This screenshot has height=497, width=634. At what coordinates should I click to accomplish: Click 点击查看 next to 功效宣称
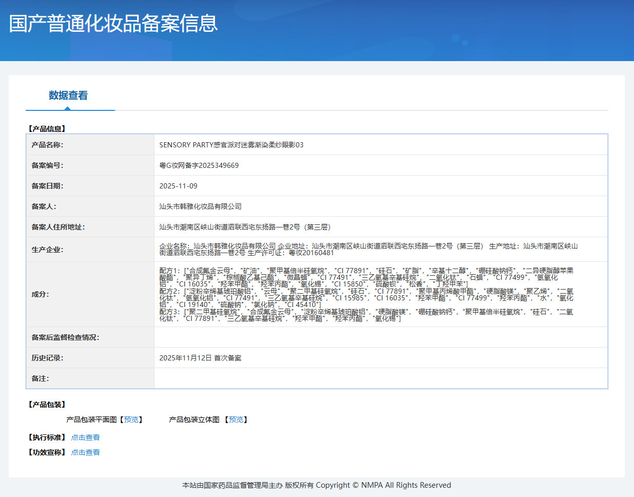pyautogui.click(x=85, y=452)
